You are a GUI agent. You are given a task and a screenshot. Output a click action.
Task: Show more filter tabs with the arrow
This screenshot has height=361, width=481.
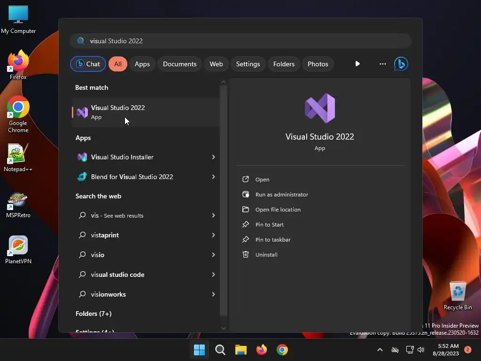point(357,64)
